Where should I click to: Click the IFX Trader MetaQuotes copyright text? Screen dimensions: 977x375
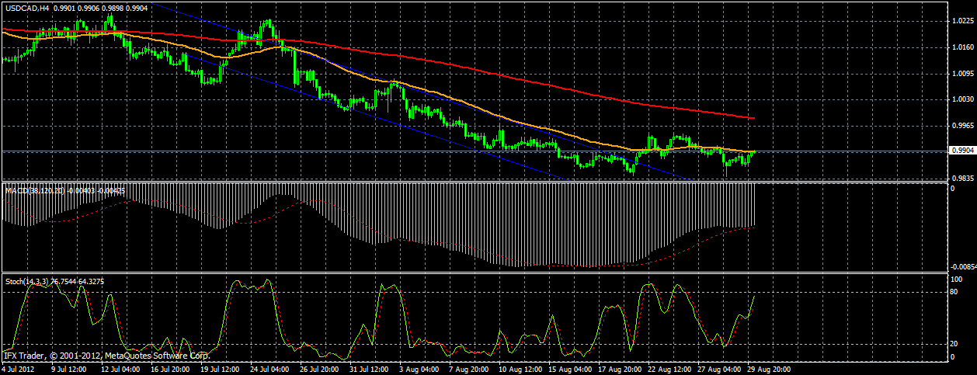coord(106,356)
